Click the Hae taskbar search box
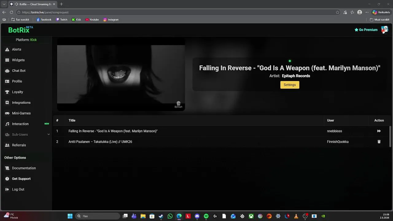This screenshot has width=393, height=221. click(98, 216)
